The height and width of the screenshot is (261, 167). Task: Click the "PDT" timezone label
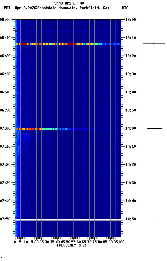tap(7, 8)
